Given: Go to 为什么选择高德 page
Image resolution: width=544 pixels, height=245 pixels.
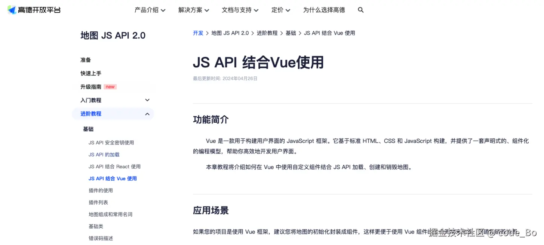Looking at the screenshot, I should click(x=324, y=10).
